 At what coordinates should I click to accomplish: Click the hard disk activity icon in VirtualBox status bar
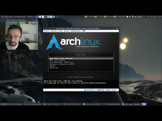click(85, 90)
